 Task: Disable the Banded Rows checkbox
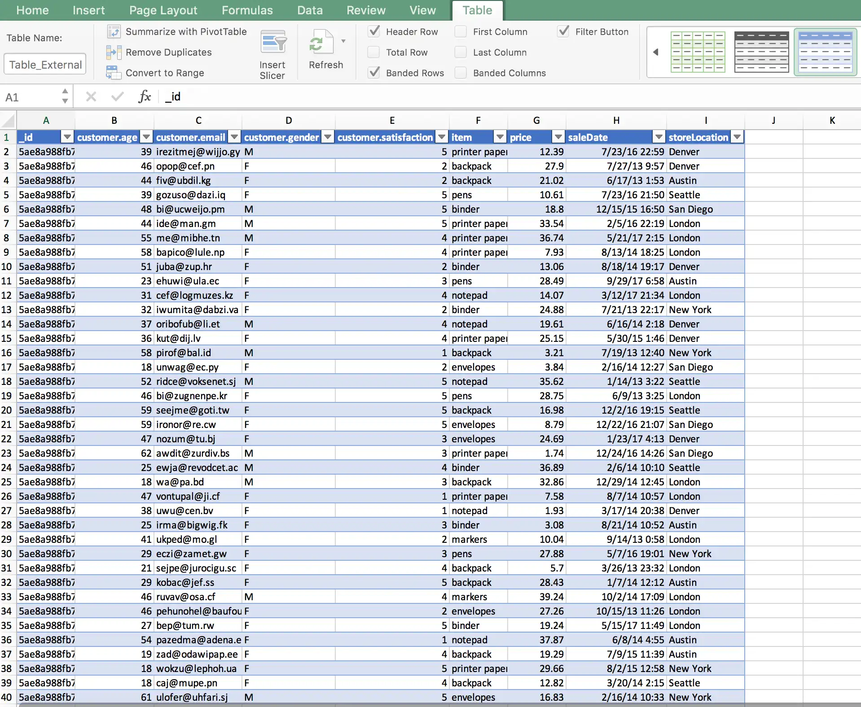coord(373,73)
